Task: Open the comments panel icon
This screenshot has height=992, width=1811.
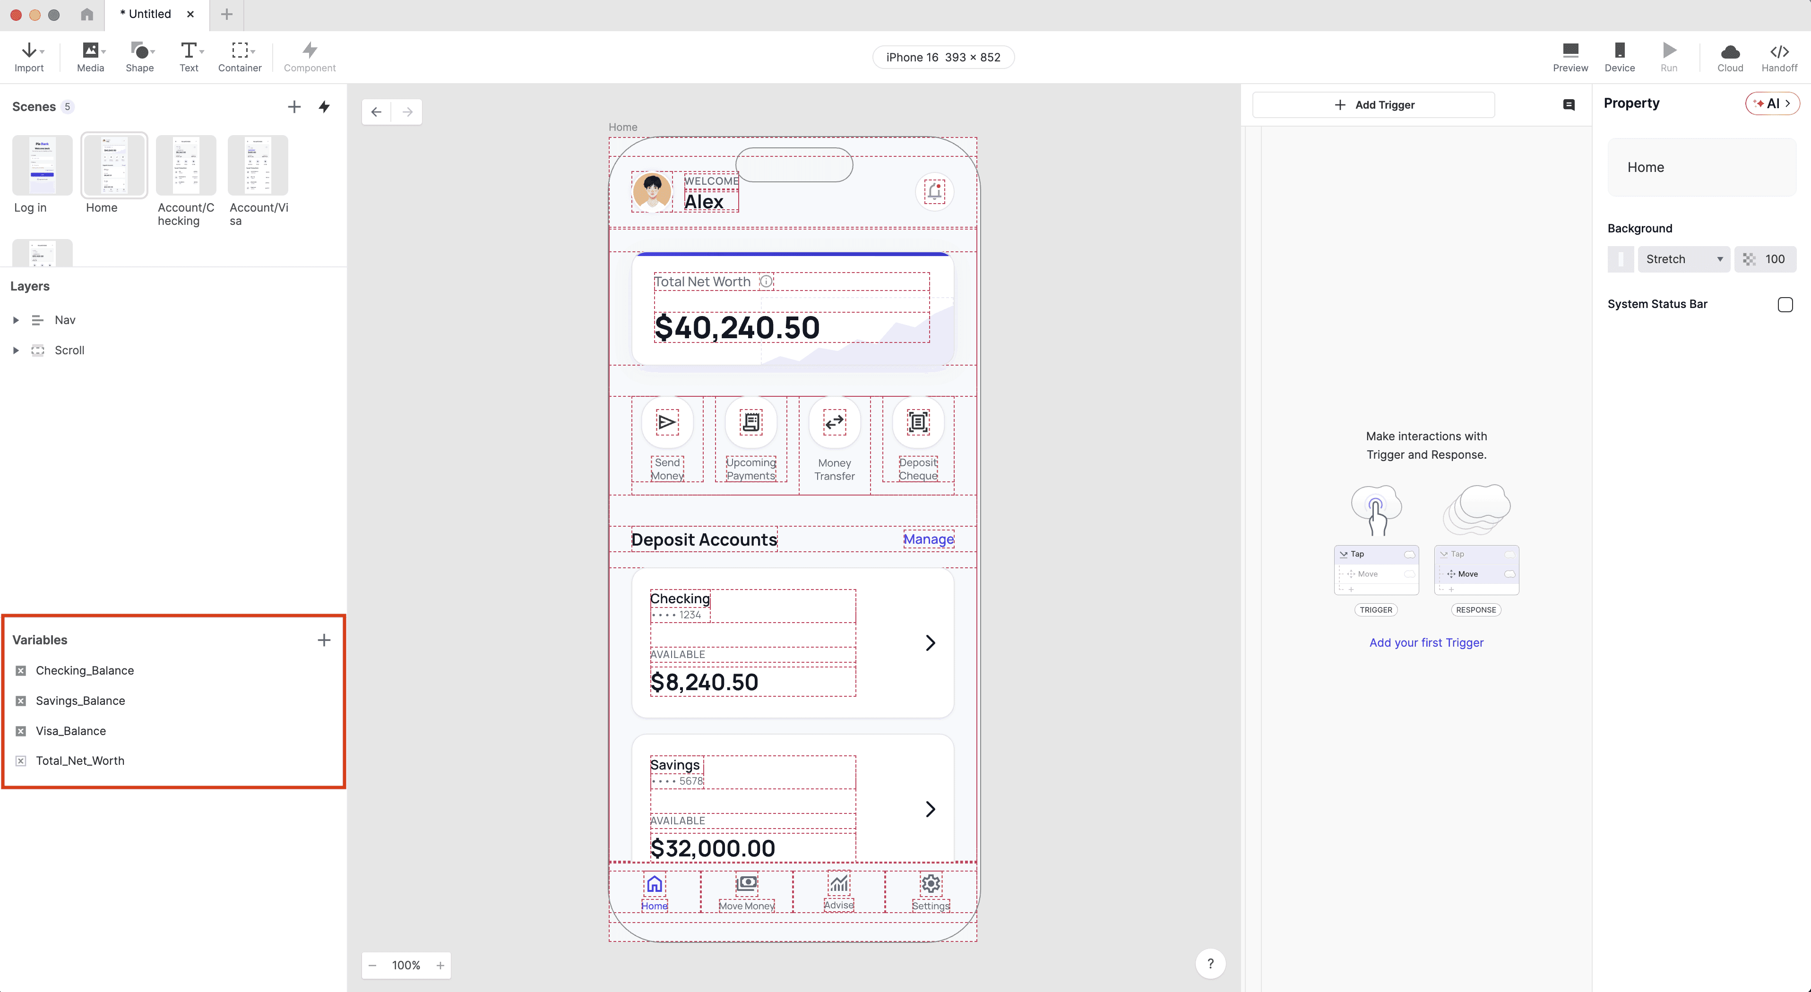Action: [x=1569, y=105]
